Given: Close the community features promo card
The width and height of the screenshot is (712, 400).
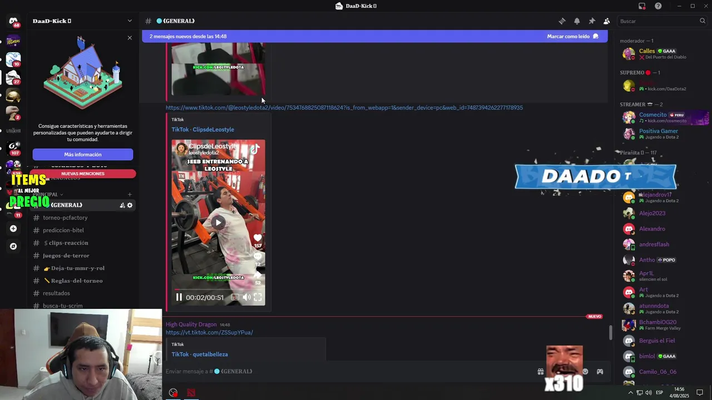Looking at the screenshot, I should [x=130, y=38].
